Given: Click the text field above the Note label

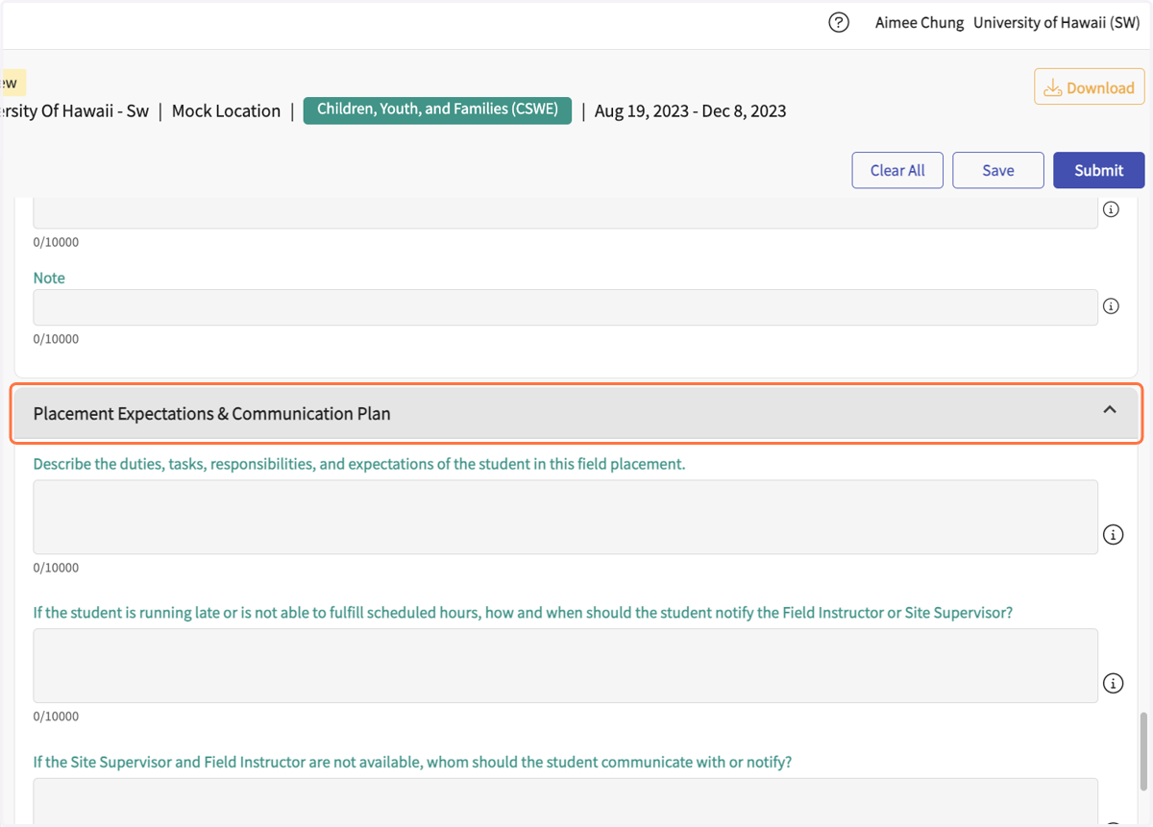Looking at the screenshot, I should (x=565, y=213).
